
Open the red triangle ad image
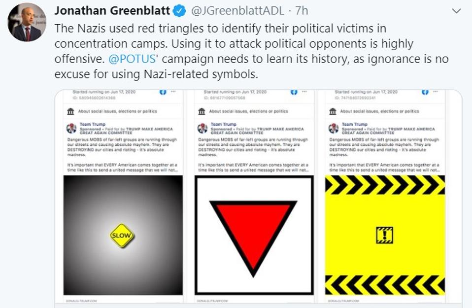254,235
